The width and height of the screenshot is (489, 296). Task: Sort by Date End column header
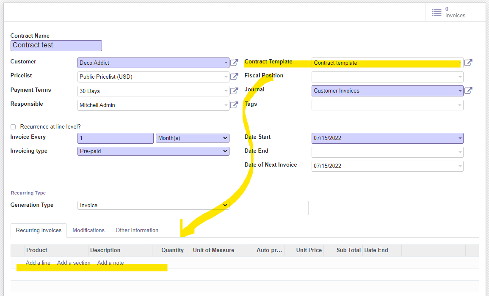click(382, 250)
